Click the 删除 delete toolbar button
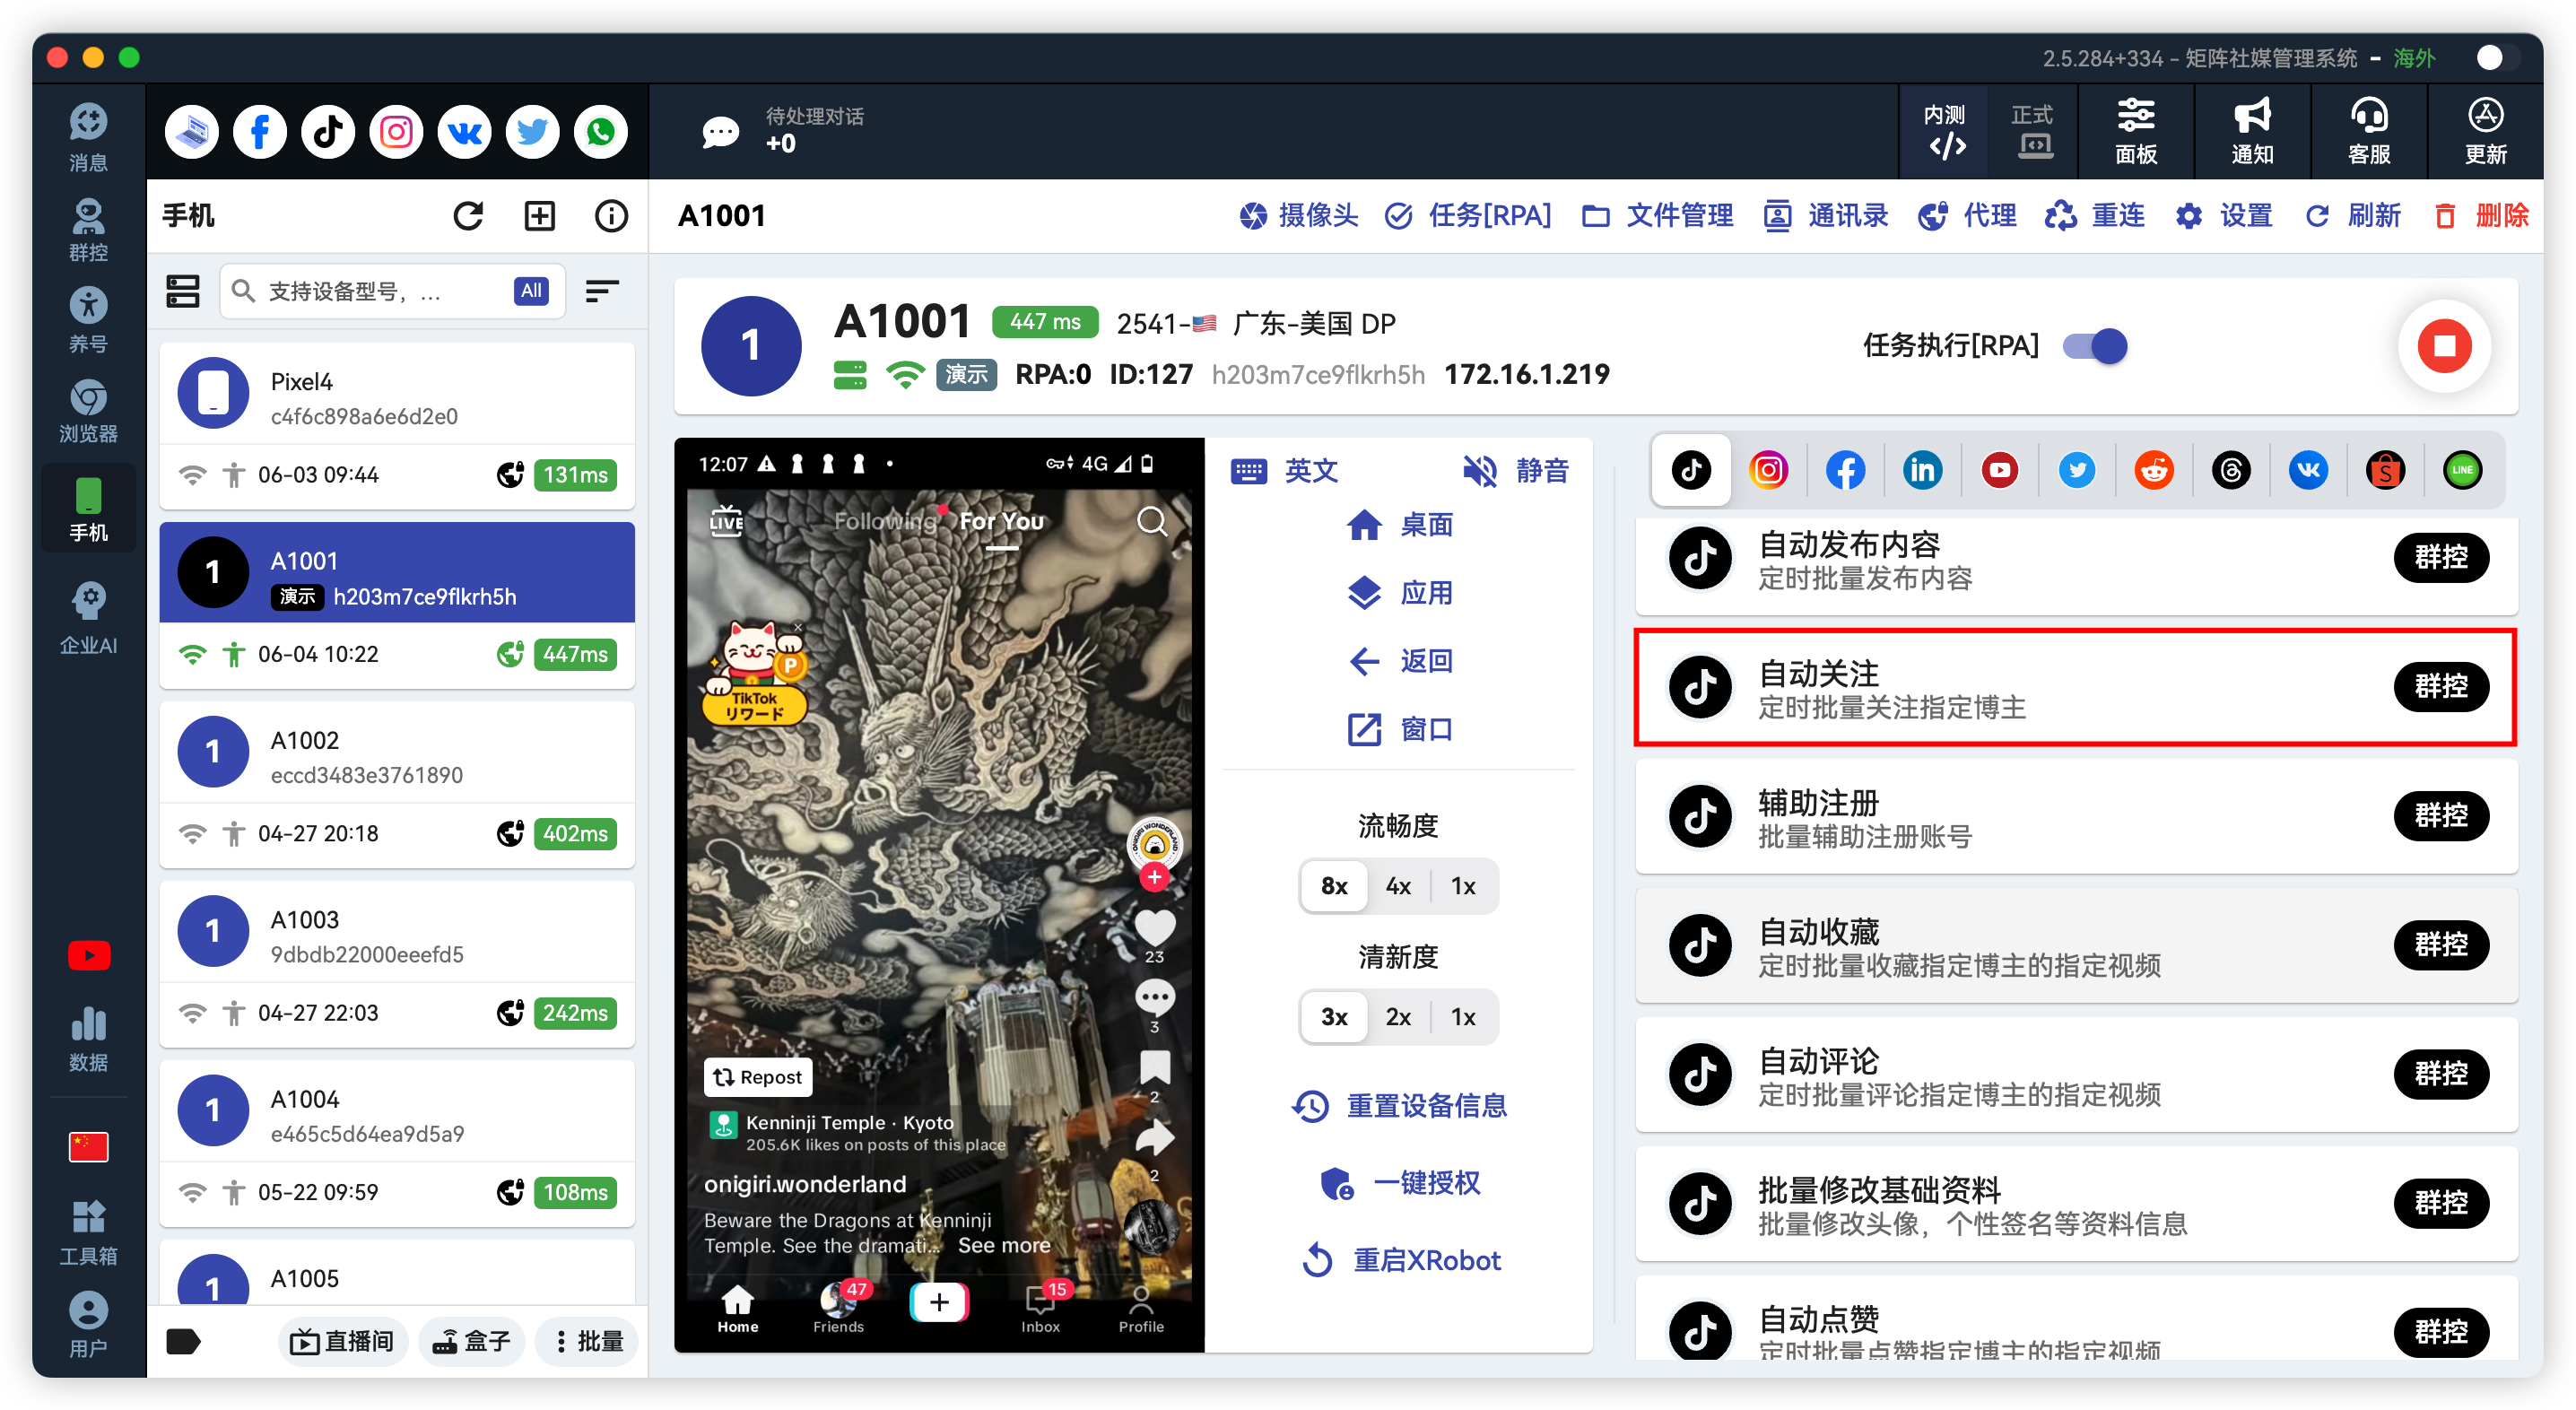Image resolution: width=2576 pixels, height=1410 pixels. tap(2480, 215)
